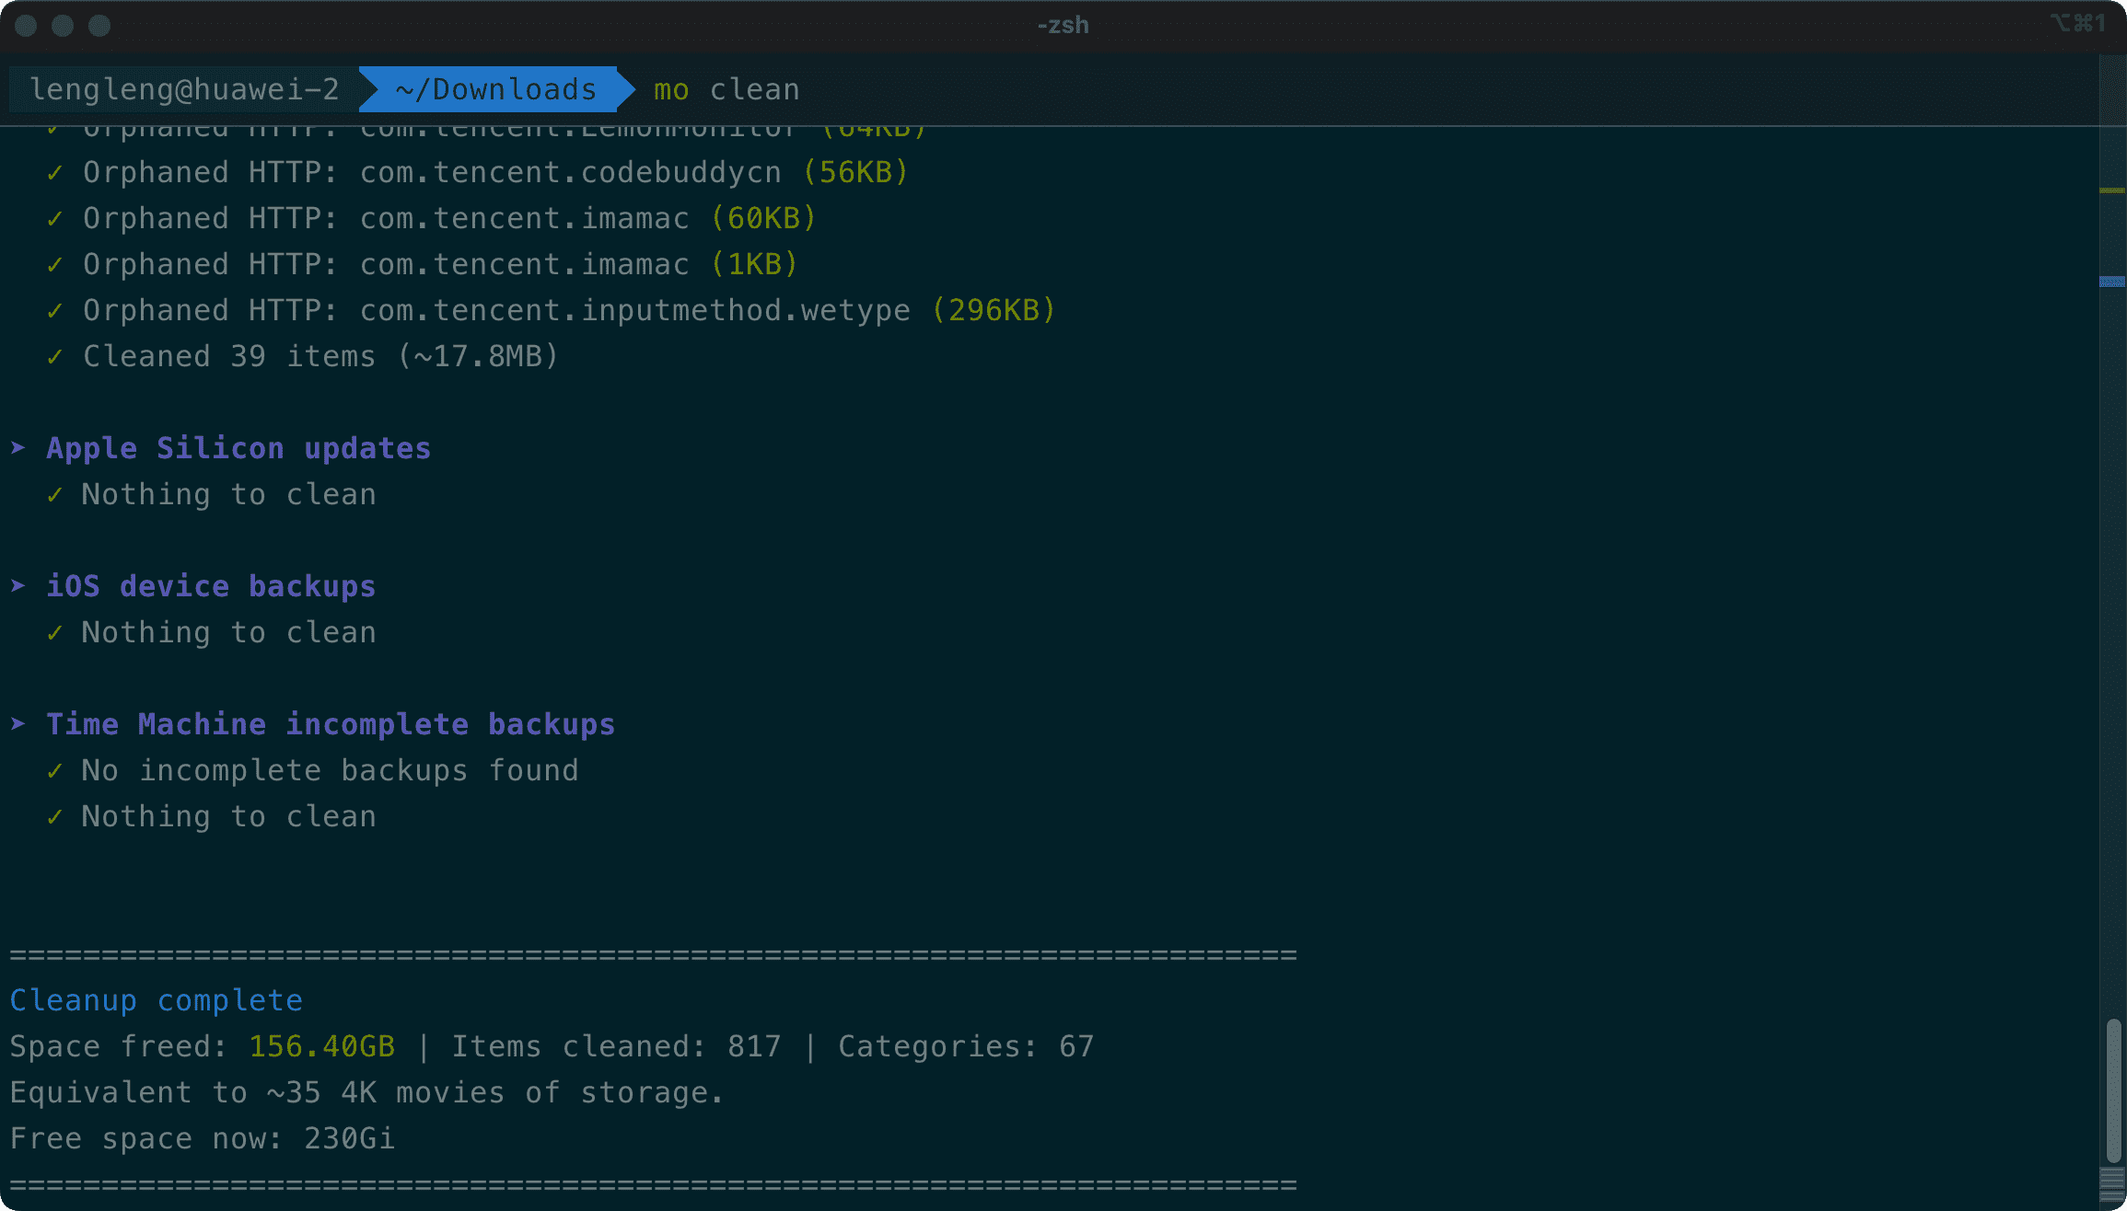2127x1211 pixels.
Task: Click the red close window dot
Action: tap(26, 26)
